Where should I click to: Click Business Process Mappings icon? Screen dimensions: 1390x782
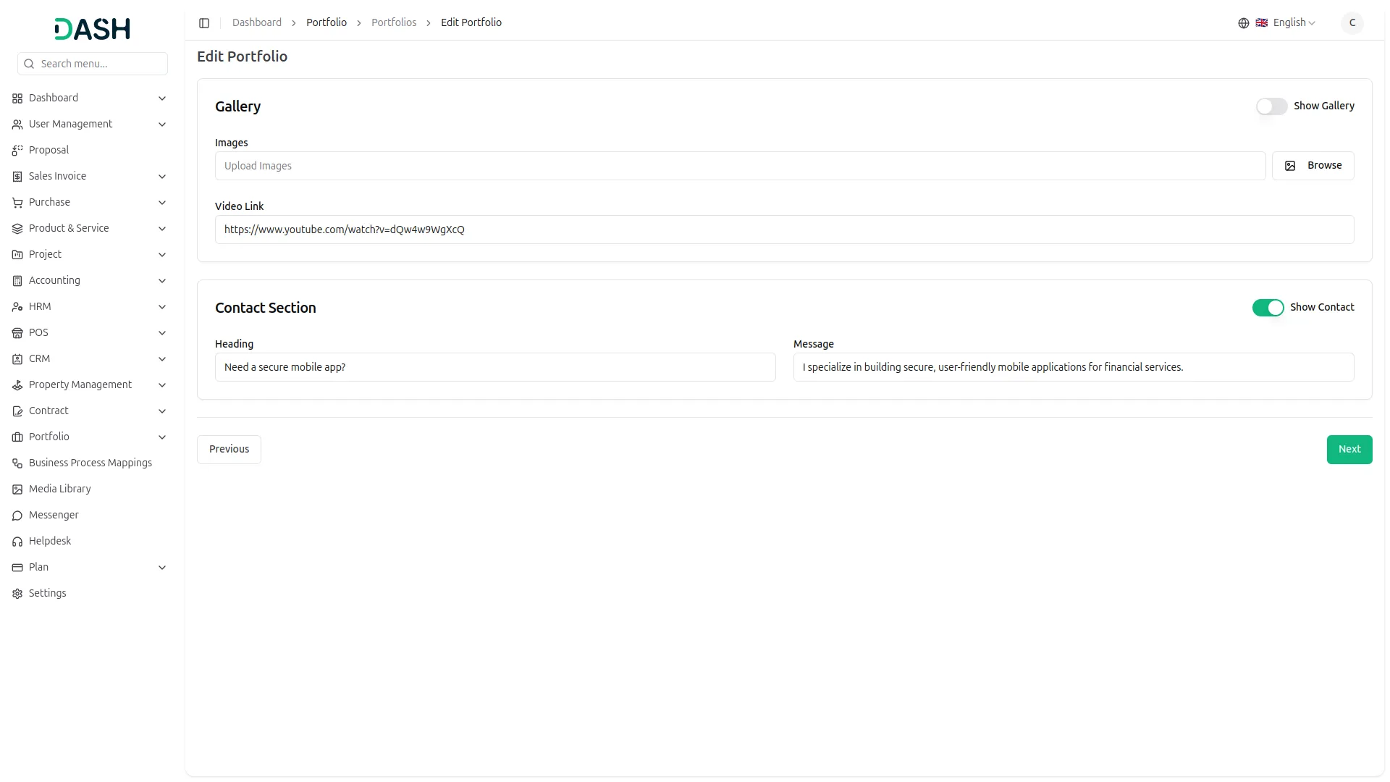click(17, 463)
